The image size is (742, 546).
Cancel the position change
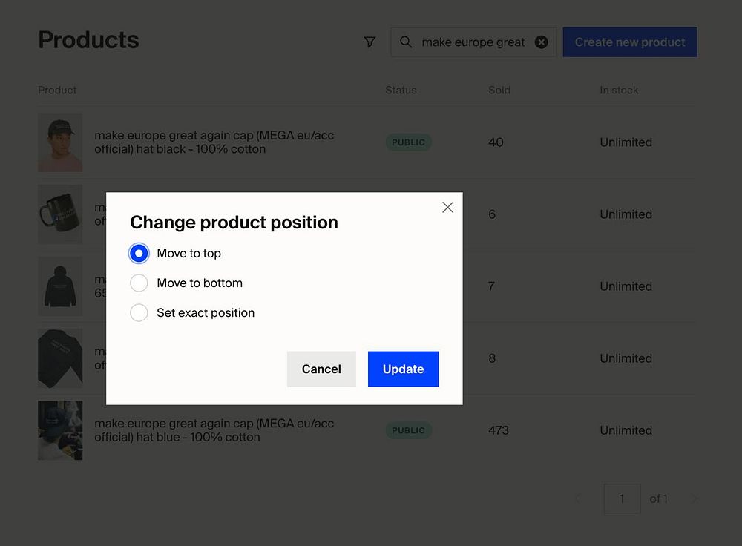coord(321,369)
